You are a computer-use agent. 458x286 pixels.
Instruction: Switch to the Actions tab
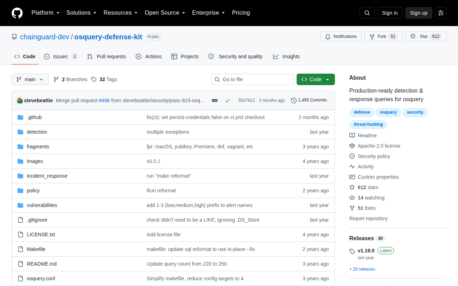(148, 56)
